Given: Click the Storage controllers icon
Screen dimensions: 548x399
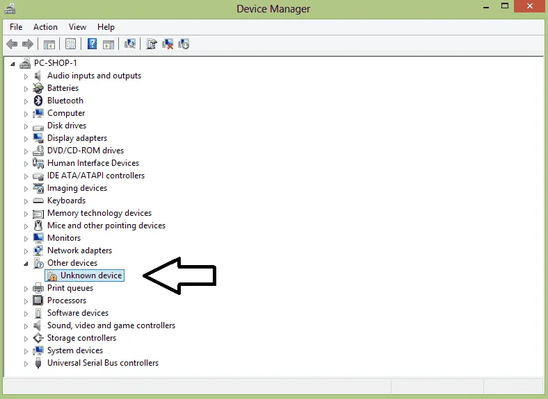Looking at the screenshot, I should click(x=38, y=338).
